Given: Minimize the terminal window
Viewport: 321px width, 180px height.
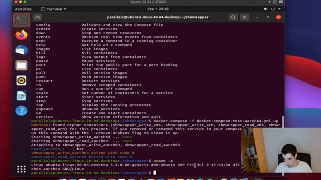Looking at the screenshot, I should pyautogui.click(x=257, y=17).
